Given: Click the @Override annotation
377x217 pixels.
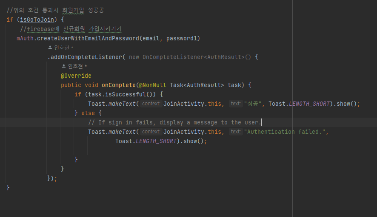Looking at the screenshot, I should click(x=76, y=76).
